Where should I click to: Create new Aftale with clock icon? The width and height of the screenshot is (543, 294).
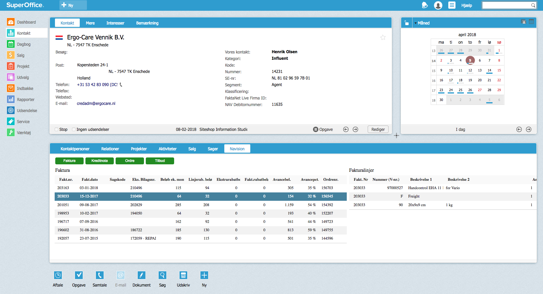point(58,275)
